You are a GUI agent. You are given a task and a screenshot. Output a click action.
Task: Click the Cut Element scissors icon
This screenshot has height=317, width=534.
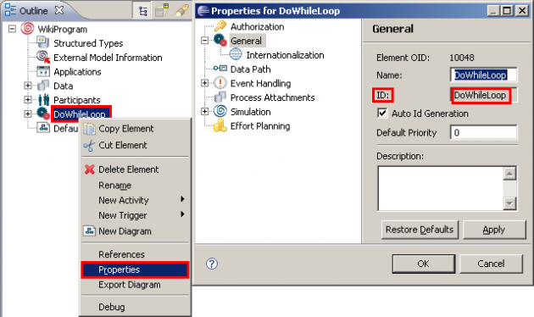[x=89, y=146]
